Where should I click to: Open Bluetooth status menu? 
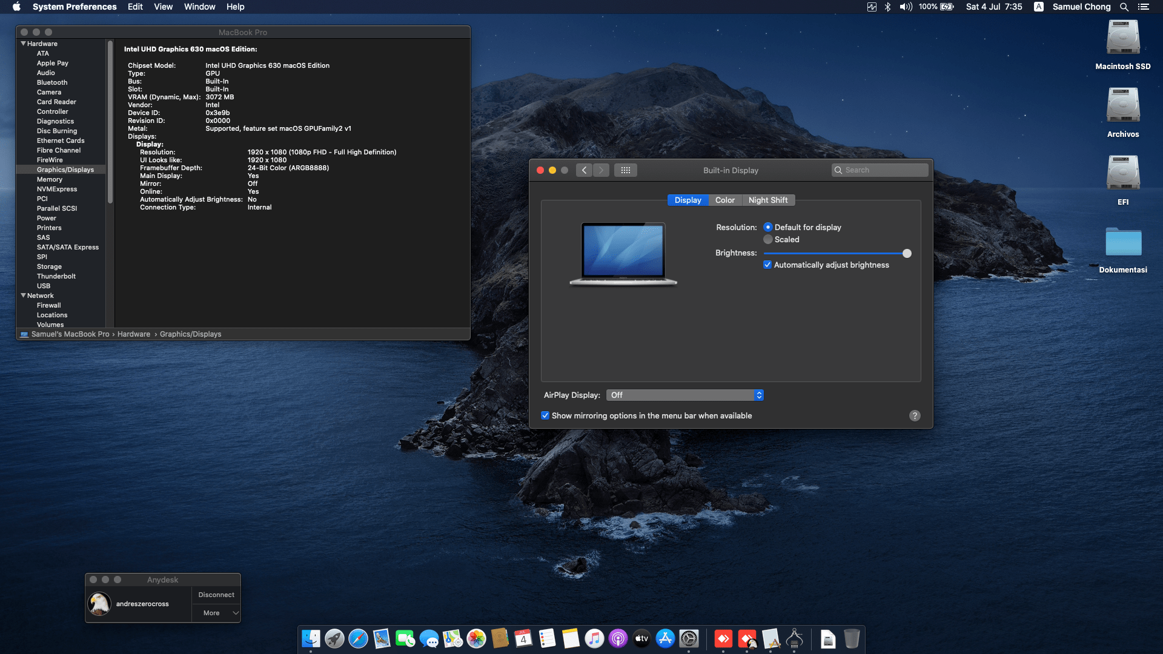[887, 7]
